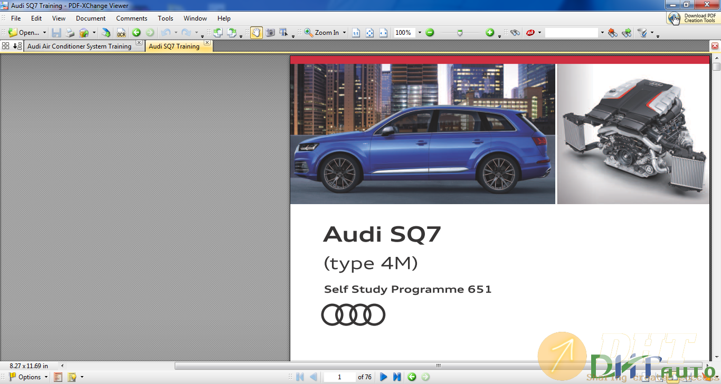Click the page number field
721x384 pixels.
pyautogui.click(x=339, y=377)
